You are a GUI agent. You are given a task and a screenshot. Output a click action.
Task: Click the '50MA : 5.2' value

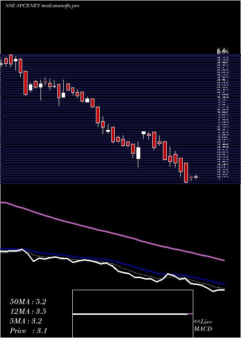(28, 302)
